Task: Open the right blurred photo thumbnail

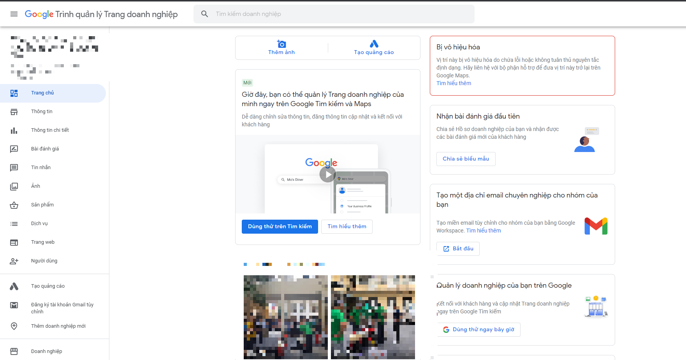Action: 373,317
